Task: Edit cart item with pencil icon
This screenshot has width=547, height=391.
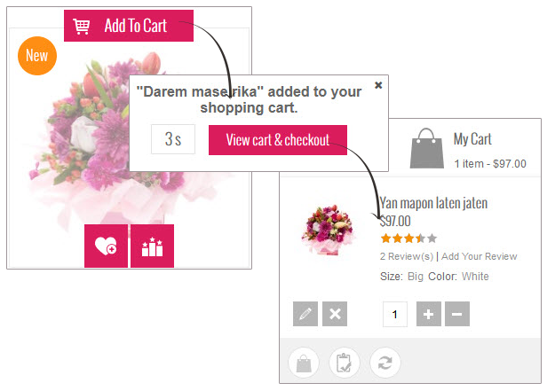Action: [x=305, y=314]
